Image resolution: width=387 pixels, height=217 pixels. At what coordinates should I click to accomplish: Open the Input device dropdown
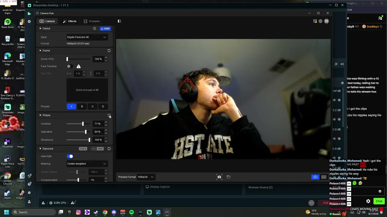pyautogui.click(x=87, y=37)
